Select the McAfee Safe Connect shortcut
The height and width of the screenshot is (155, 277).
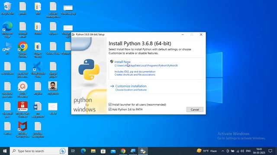(23, 109)
